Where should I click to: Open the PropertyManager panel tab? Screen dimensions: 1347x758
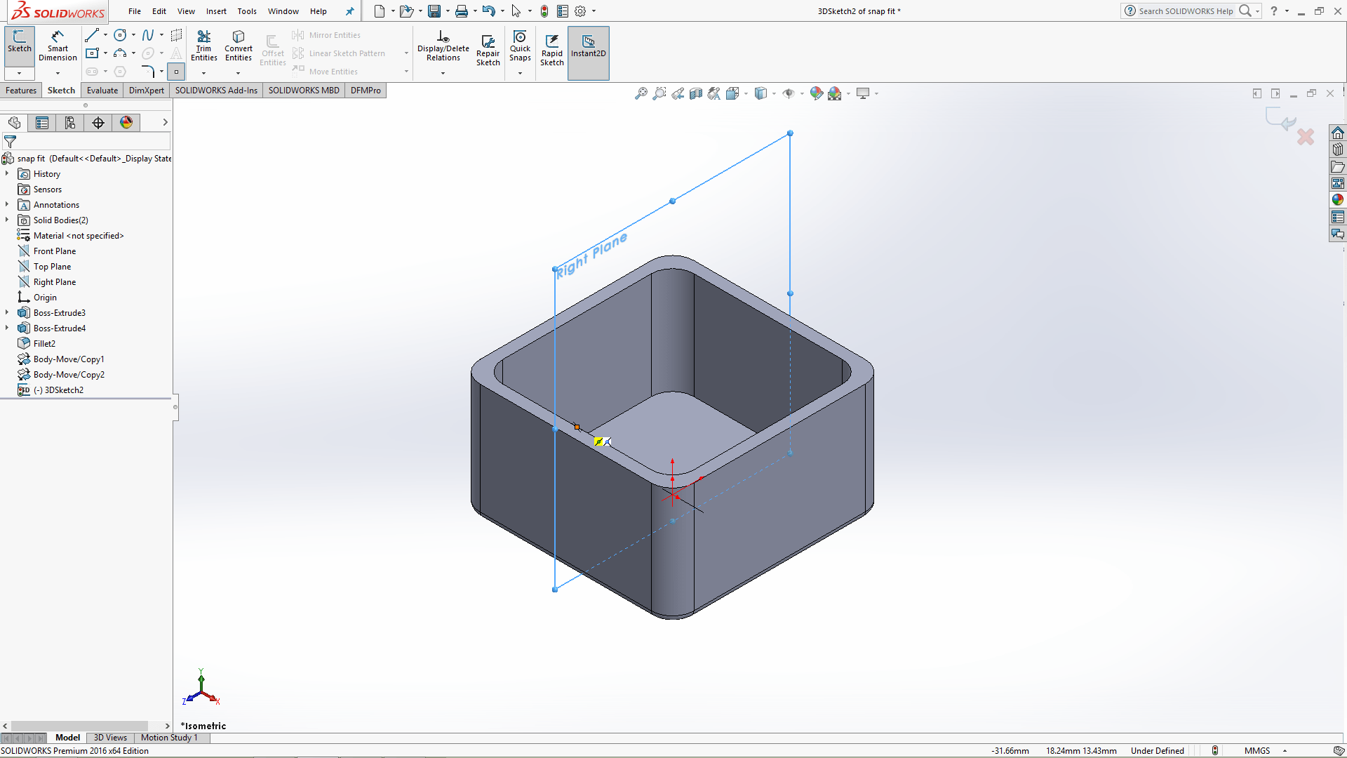tap(42, 123)
